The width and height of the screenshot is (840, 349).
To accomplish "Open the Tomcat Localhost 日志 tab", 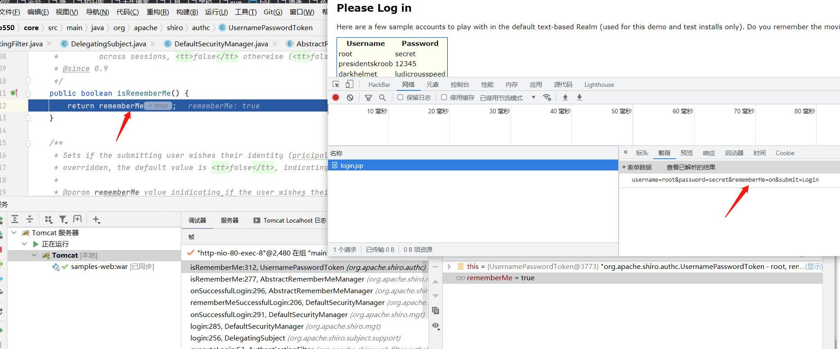I will click(290, 220).
